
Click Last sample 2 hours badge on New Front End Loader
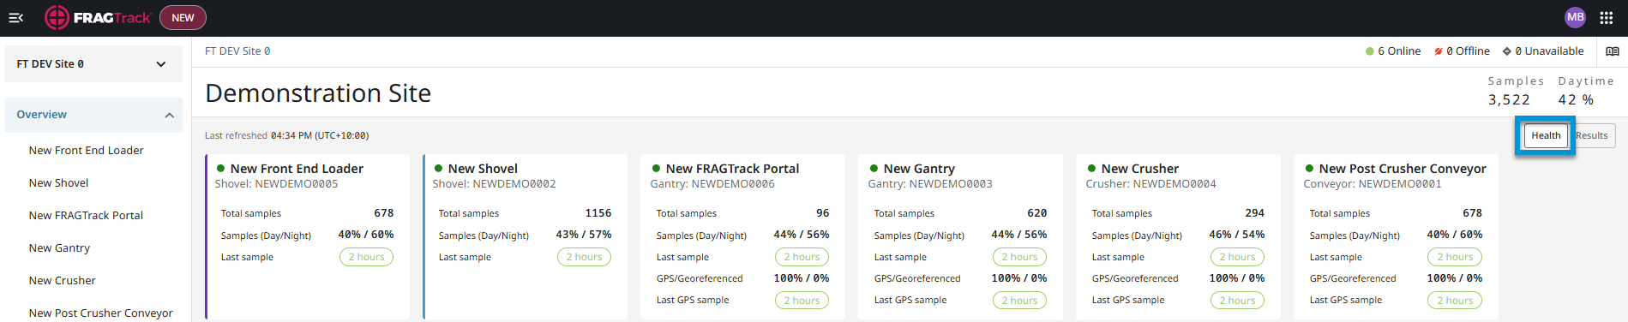(x=366, y=257)
